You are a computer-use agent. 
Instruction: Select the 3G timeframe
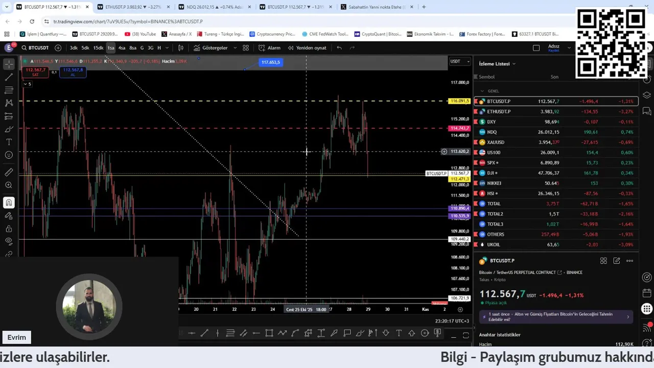150,48
